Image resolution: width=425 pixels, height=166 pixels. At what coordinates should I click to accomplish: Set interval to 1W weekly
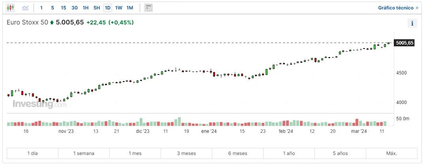coord(119,7)
